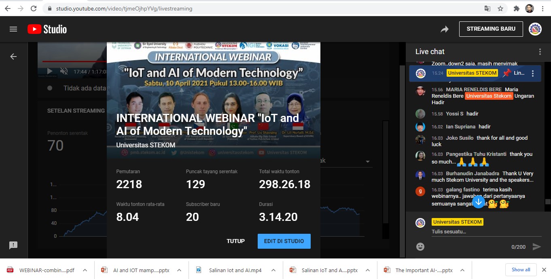The height and width of the screenshot is (279, 551).
Task: Click MARIA RENELDIS BERE chat username
Action: coord(474,90)
